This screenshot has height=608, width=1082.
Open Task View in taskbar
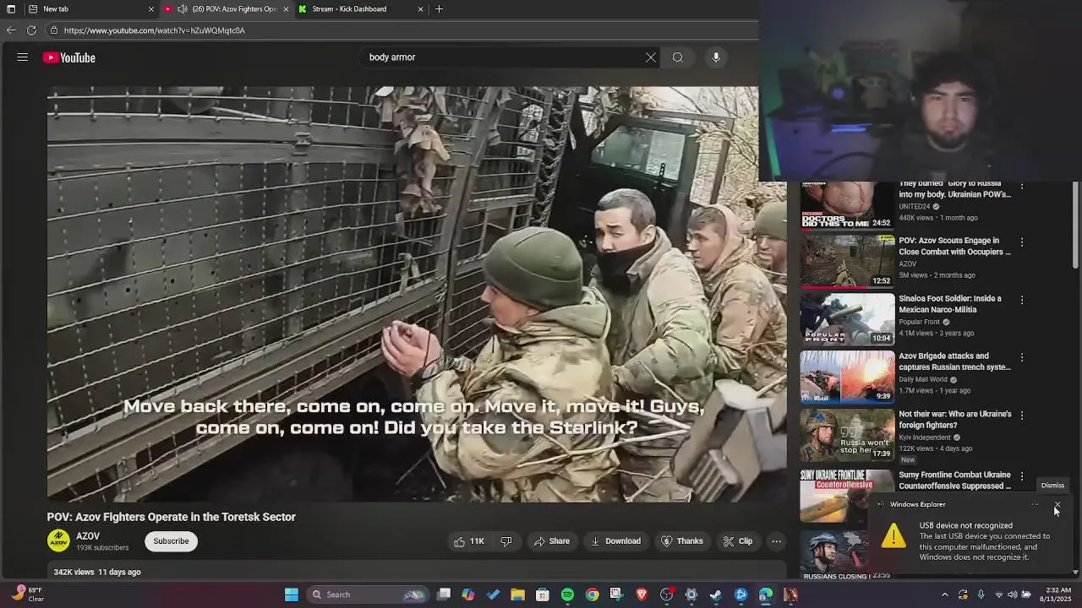(x=444, y=594)
